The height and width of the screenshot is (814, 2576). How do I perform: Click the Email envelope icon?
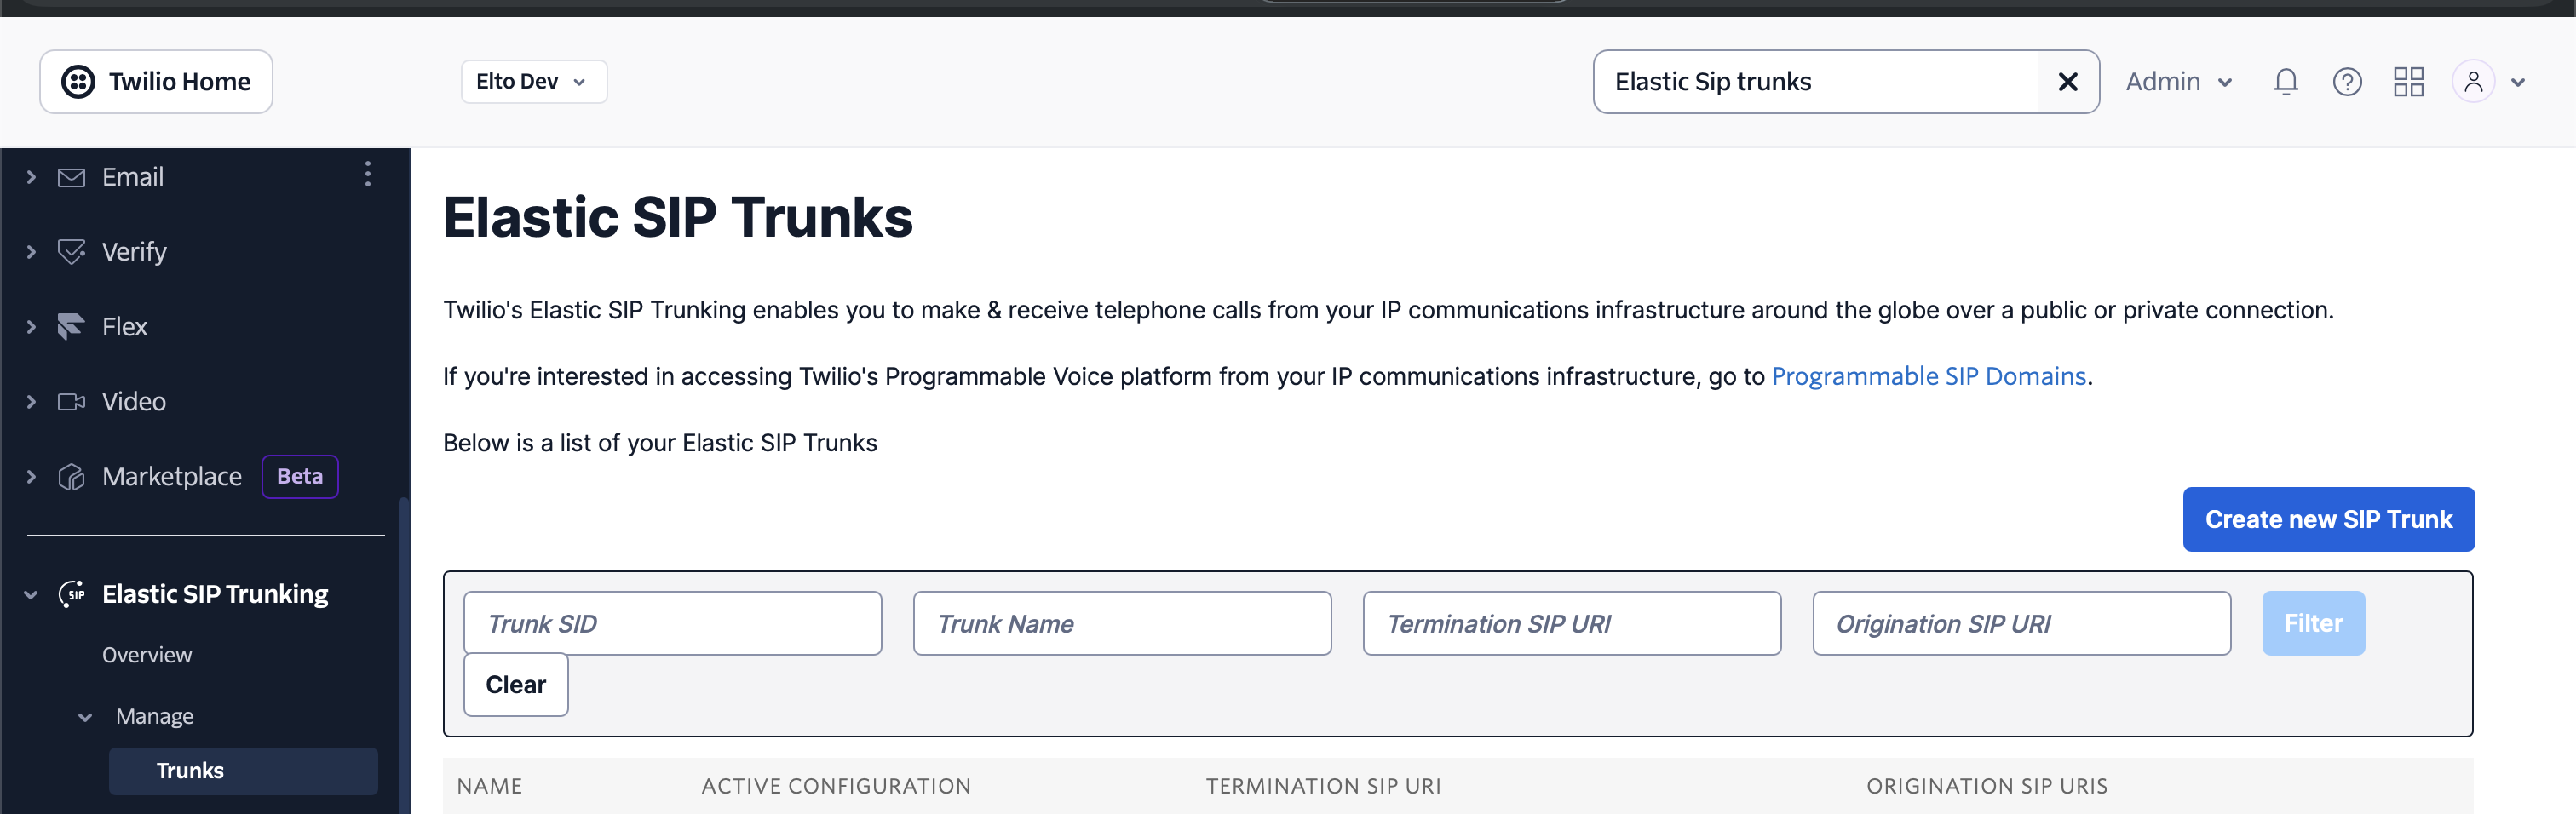click(71, 177)
